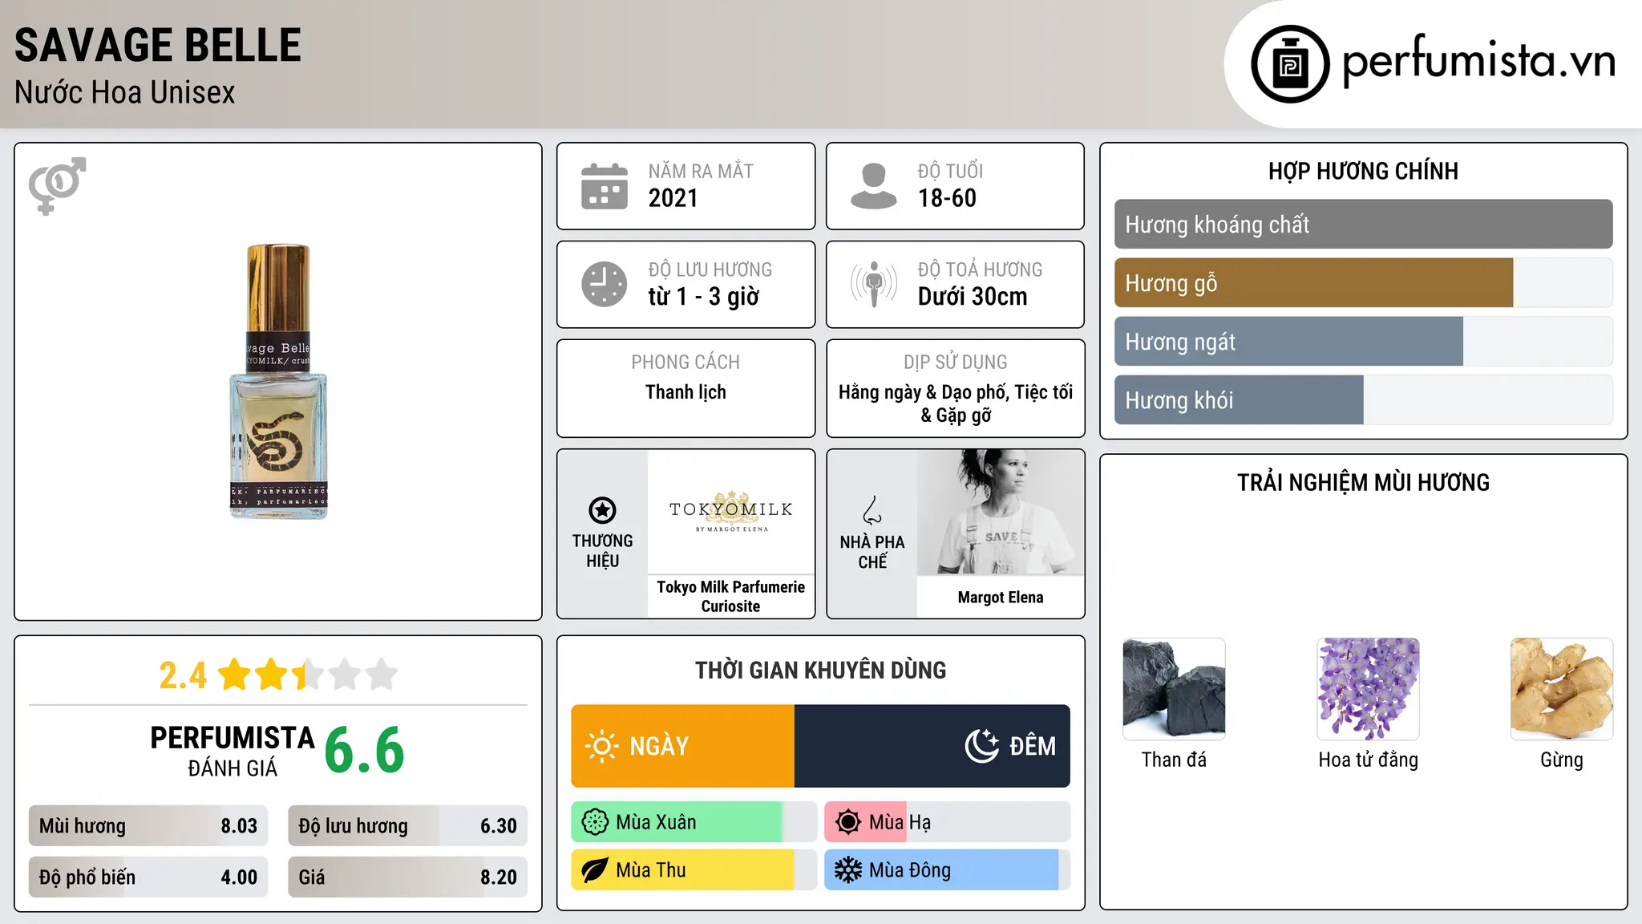1642x924 pixels.
Task: Click the leaf icon for Mùa Thu
Action: tap(595, 870)
